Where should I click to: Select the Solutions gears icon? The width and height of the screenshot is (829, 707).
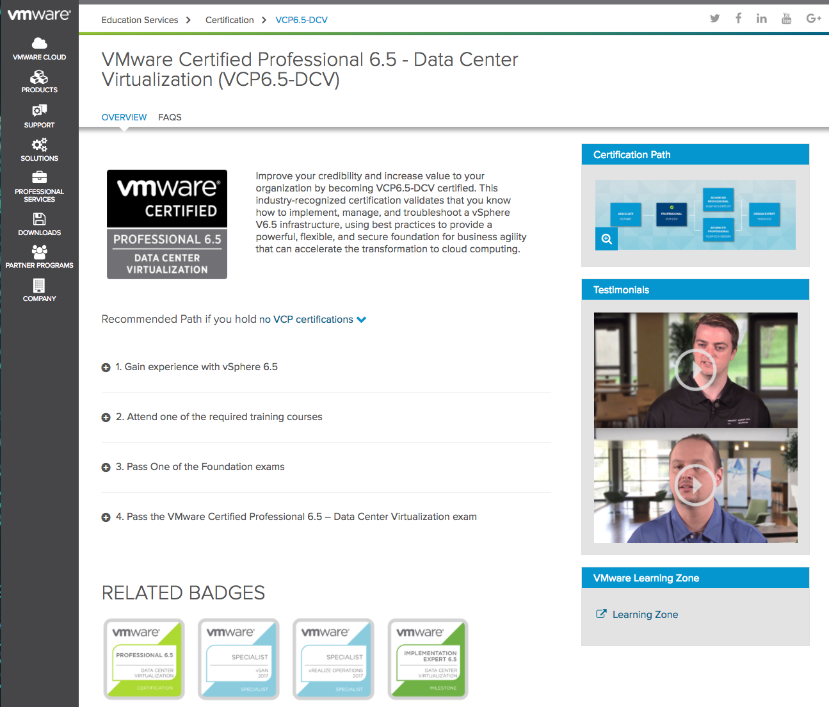coord(39,145)
